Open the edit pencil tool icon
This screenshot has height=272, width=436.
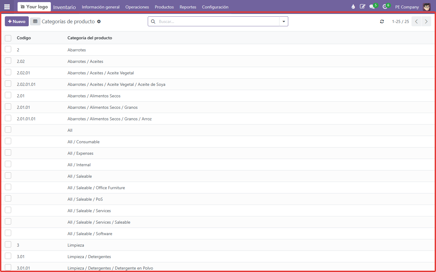362,7
